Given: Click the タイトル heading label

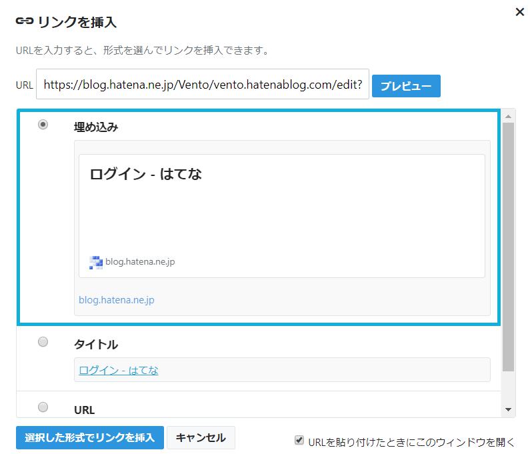Looking at the screenshot, I should [x=96, y=345].
